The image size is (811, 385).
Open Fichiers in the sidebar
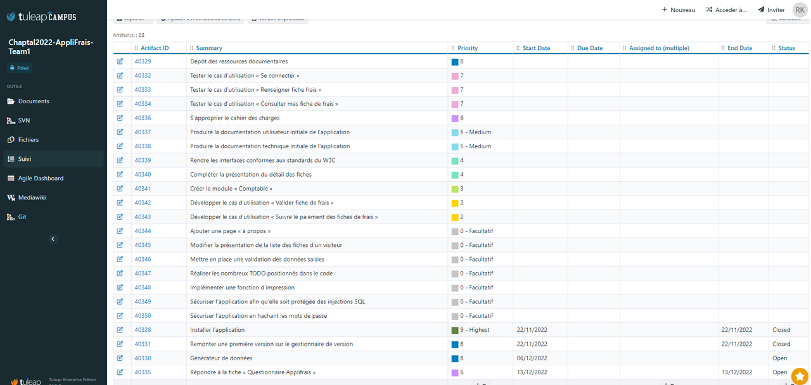[52, 140]
